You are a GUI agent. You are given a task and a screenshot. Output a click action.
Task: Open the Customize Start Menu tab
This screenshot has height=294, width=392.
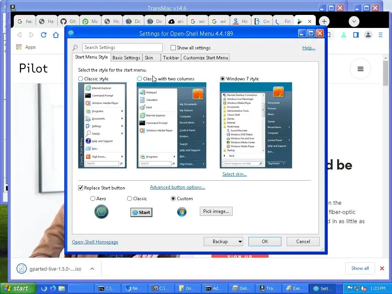pyautogui.click(x=206, y=58)
